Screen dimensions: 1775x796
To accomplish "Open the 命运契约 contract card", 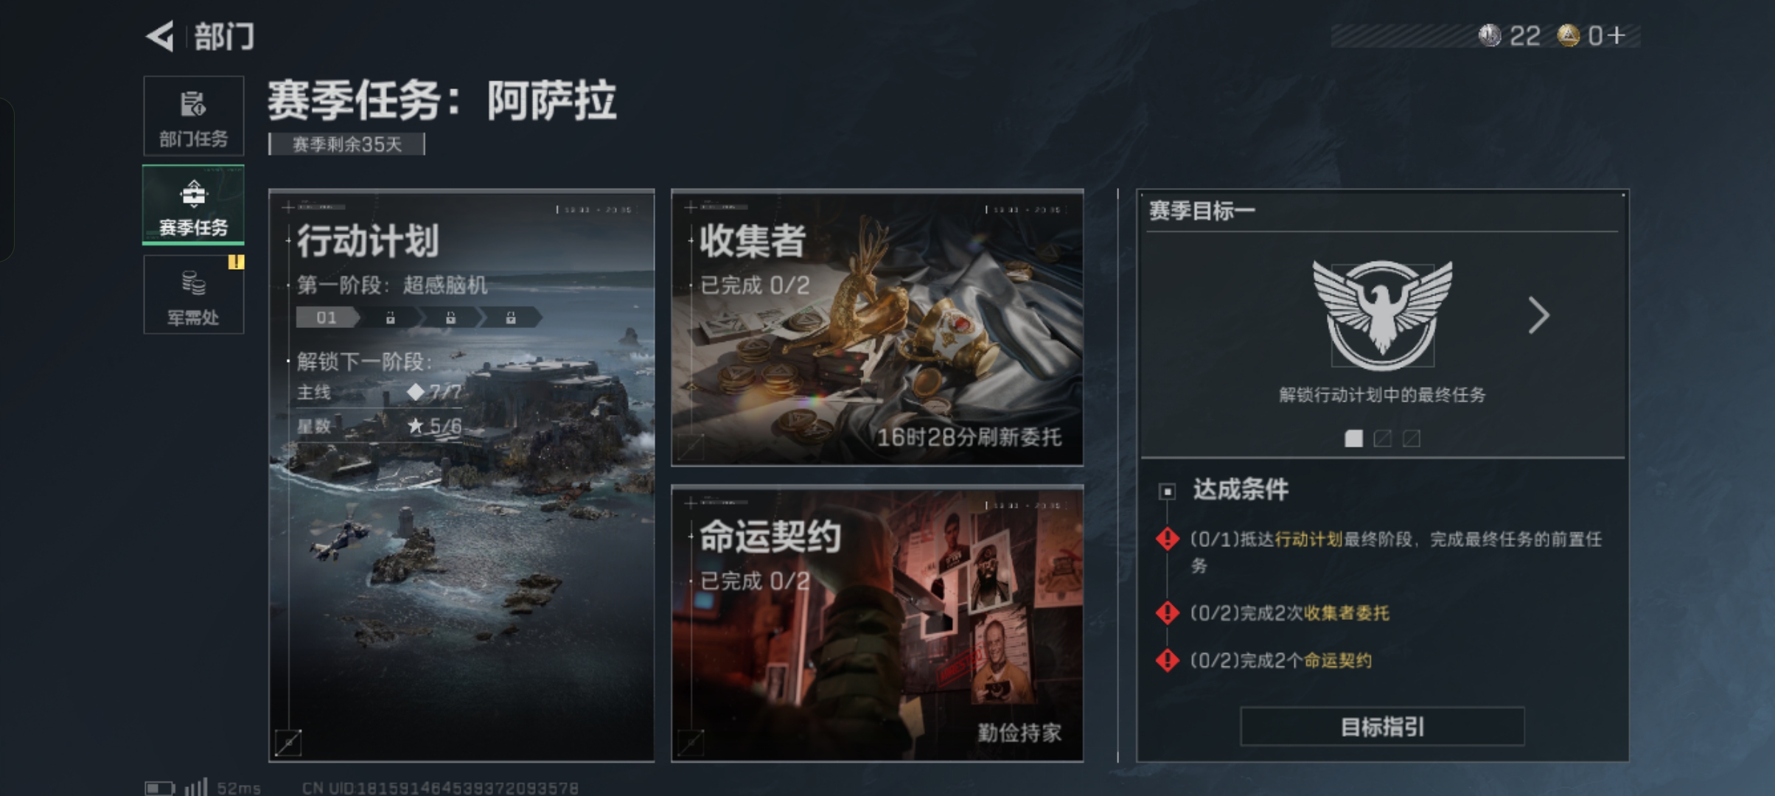I will (x=877, y=623).
